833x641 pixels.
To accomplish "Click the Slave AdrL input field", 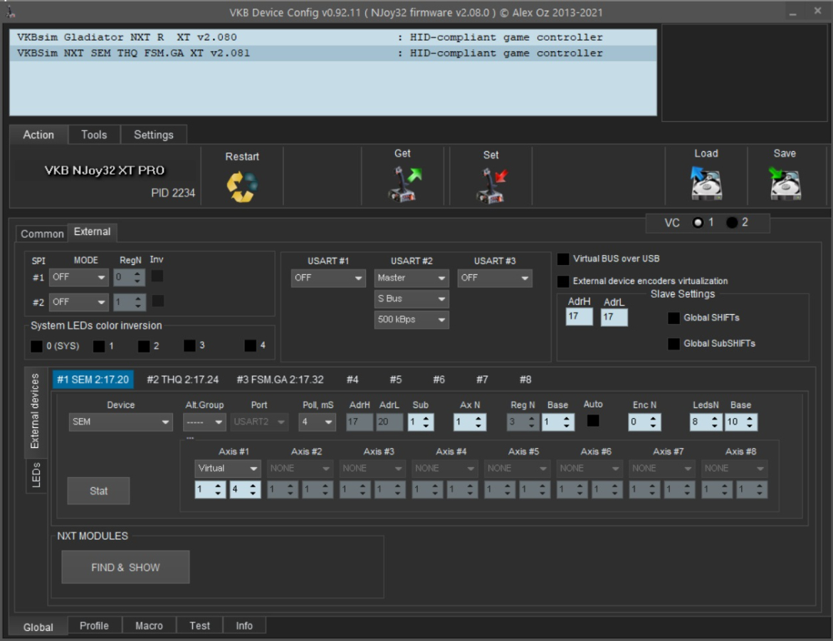I will coord(614,317).
